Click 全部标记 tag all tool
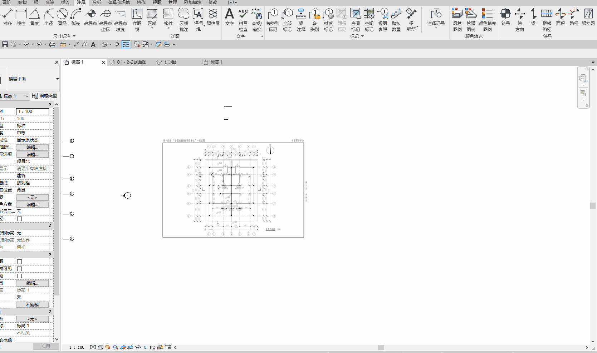The height and width of the screenshot is (353, 597). click(287, 20)
